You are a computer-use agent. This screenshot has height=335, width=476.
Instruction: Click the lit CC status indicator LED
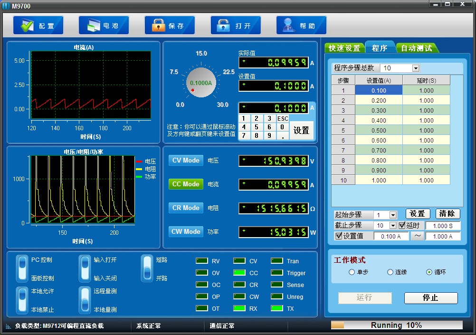click(239, 272)
